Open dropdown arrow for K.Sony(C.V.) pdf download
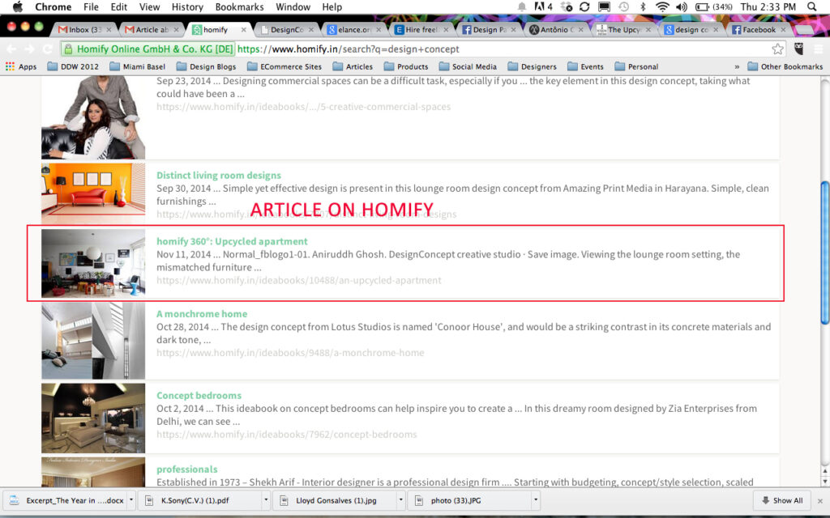 (265, 500)
